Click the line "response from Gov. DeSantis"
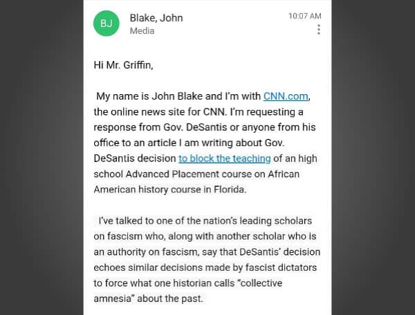 [x=205, y=127]
